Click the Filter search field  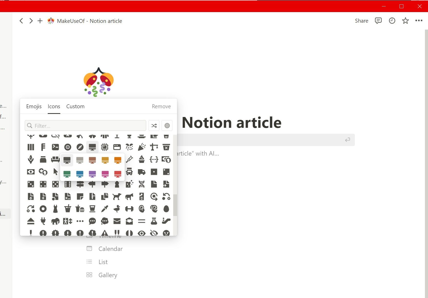click(x=85, y=125)
